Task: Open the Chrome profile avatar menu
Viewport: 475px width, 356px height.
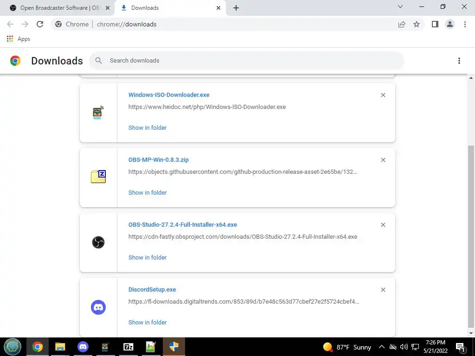Action: point(450,24)
